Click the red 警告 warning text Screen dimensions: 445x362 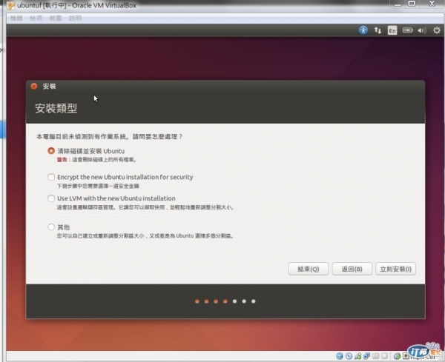(x=62, y=159)
